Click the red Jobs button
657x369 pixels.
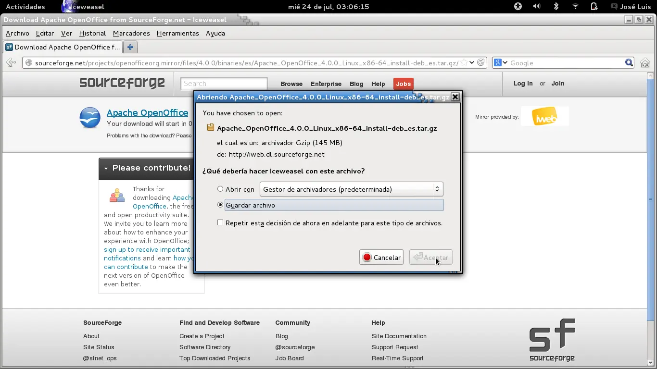click(x=403, y=84)
